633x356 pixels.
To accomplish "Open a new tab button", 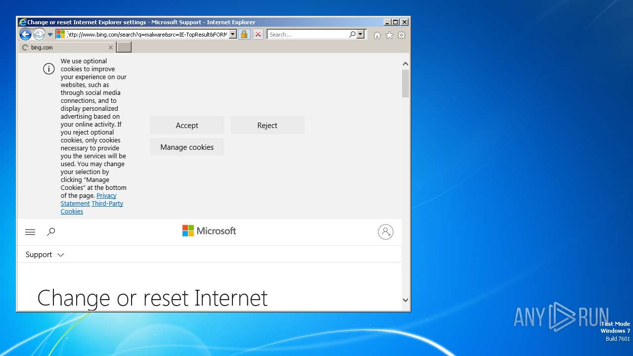I will (124, 47).
